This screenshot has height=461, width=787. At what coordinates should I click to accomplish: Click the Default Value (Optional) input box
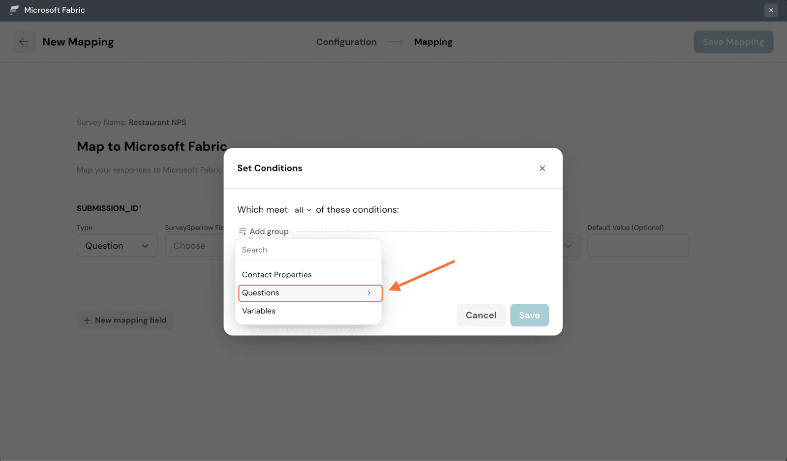638,246
